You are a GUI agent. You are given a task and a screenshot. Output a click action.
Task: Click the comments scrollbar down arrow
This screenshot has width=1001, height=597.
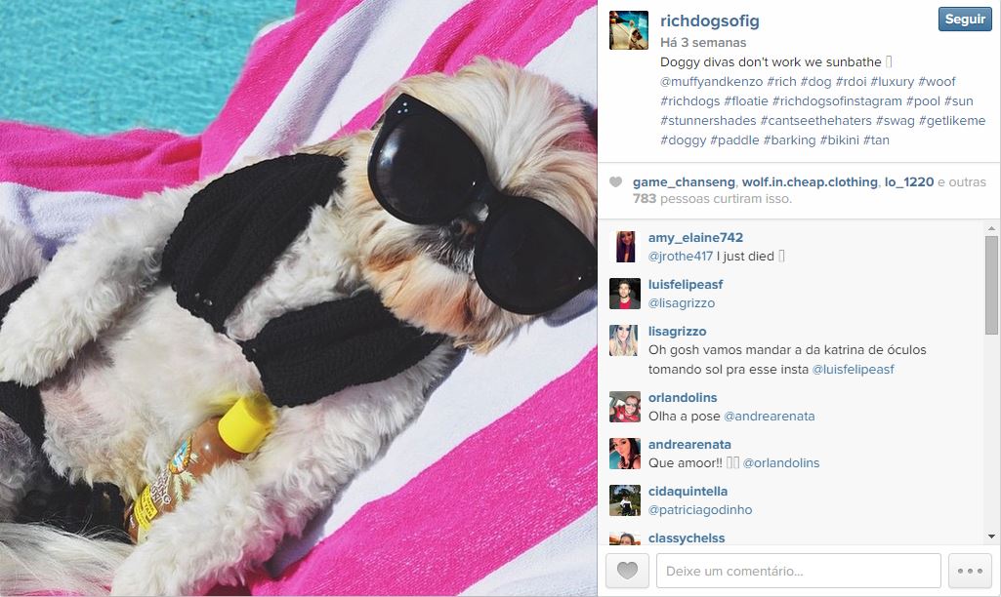pos(991,537)
